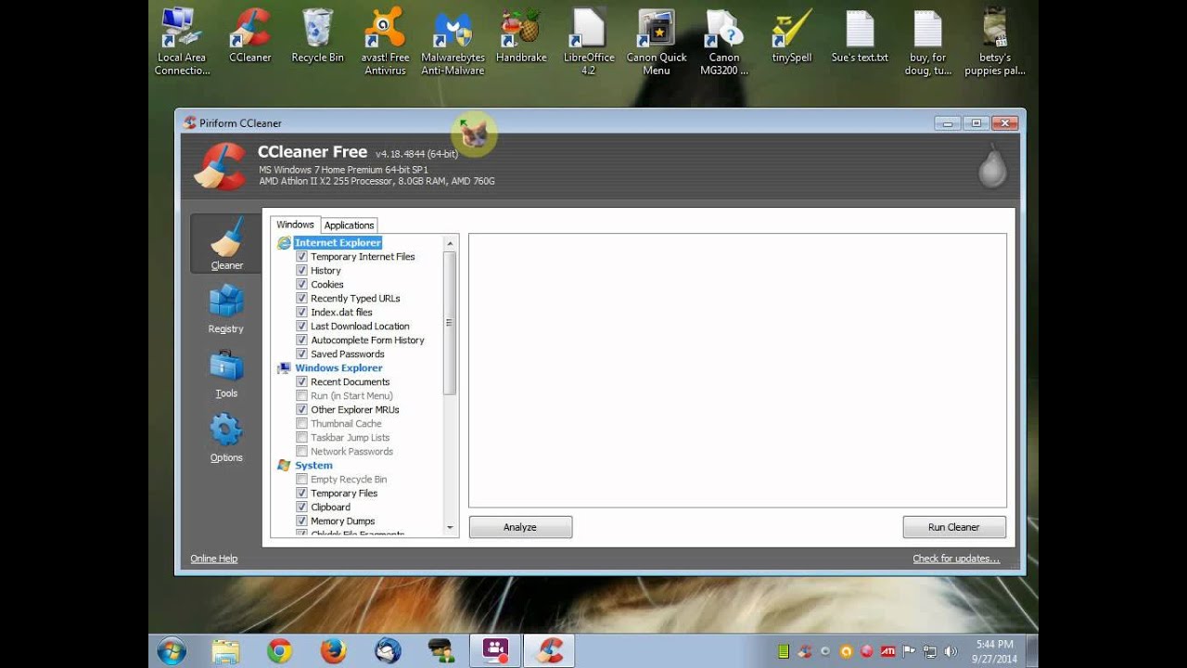Open Local Area Connection desktop shortcut
The height and width of the screenshot is (668, 1187).
(x=182, y=42)
